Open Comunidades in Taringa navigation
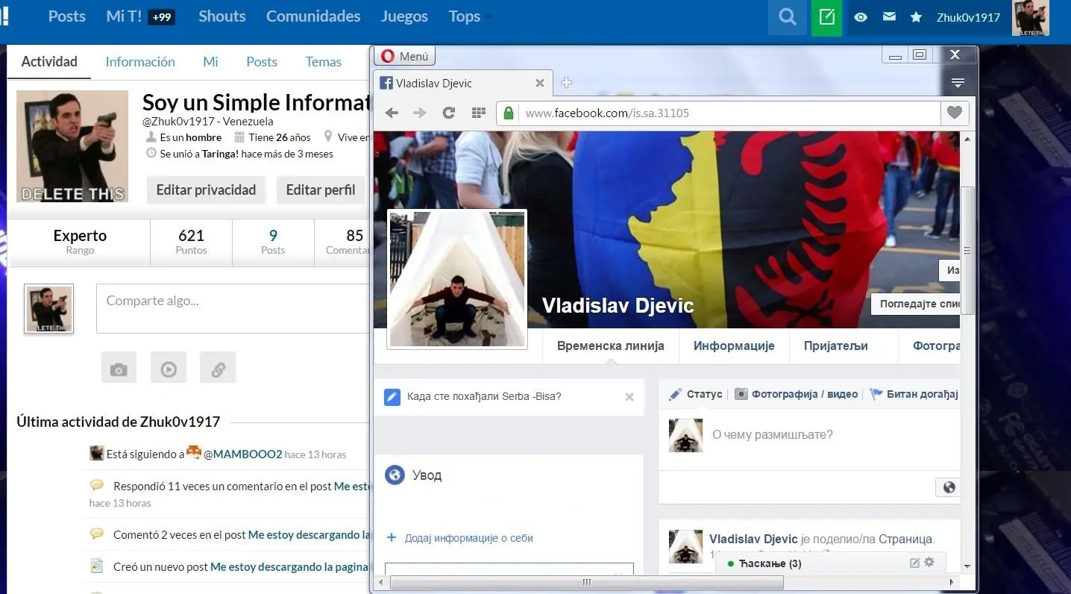This screenshot has height=594, width=1071. tap(313, 16)
